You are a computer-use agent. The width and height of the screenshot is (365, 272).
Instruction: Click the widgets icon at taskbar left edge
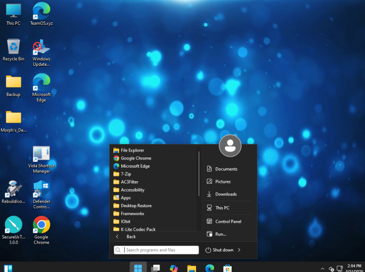(x=8, y=268)
